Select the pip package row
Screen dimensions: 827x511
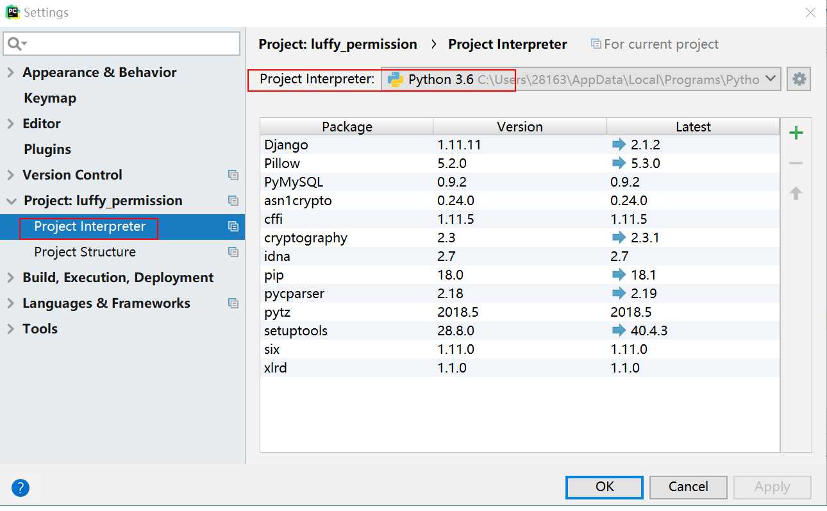[x=520, y=275]
